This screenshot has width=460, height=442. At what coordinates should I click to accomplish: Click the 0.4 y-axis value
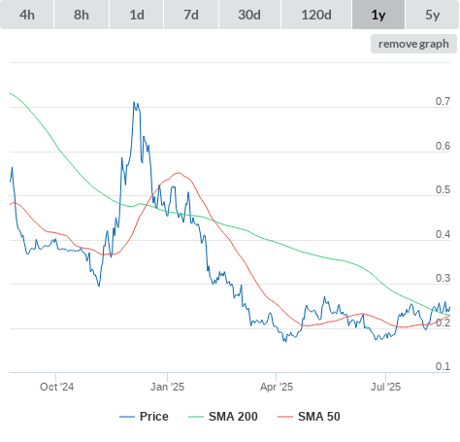pos(443,234)
